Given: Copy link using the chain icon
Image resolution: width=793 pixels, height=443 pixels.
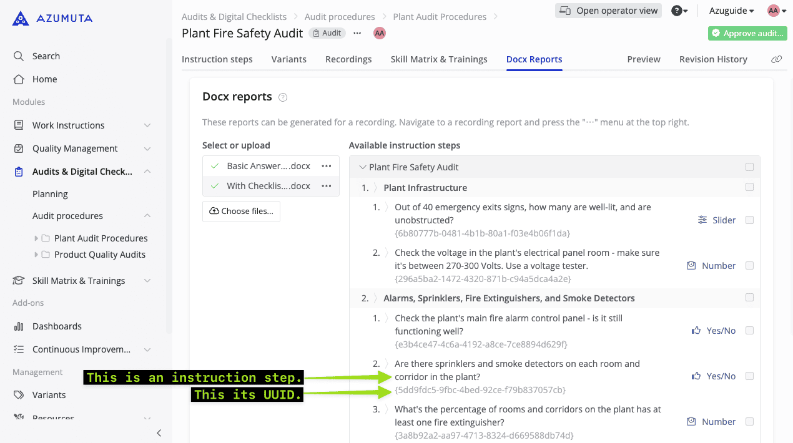Looking at the screenshot, I should (x=776, y=59).
